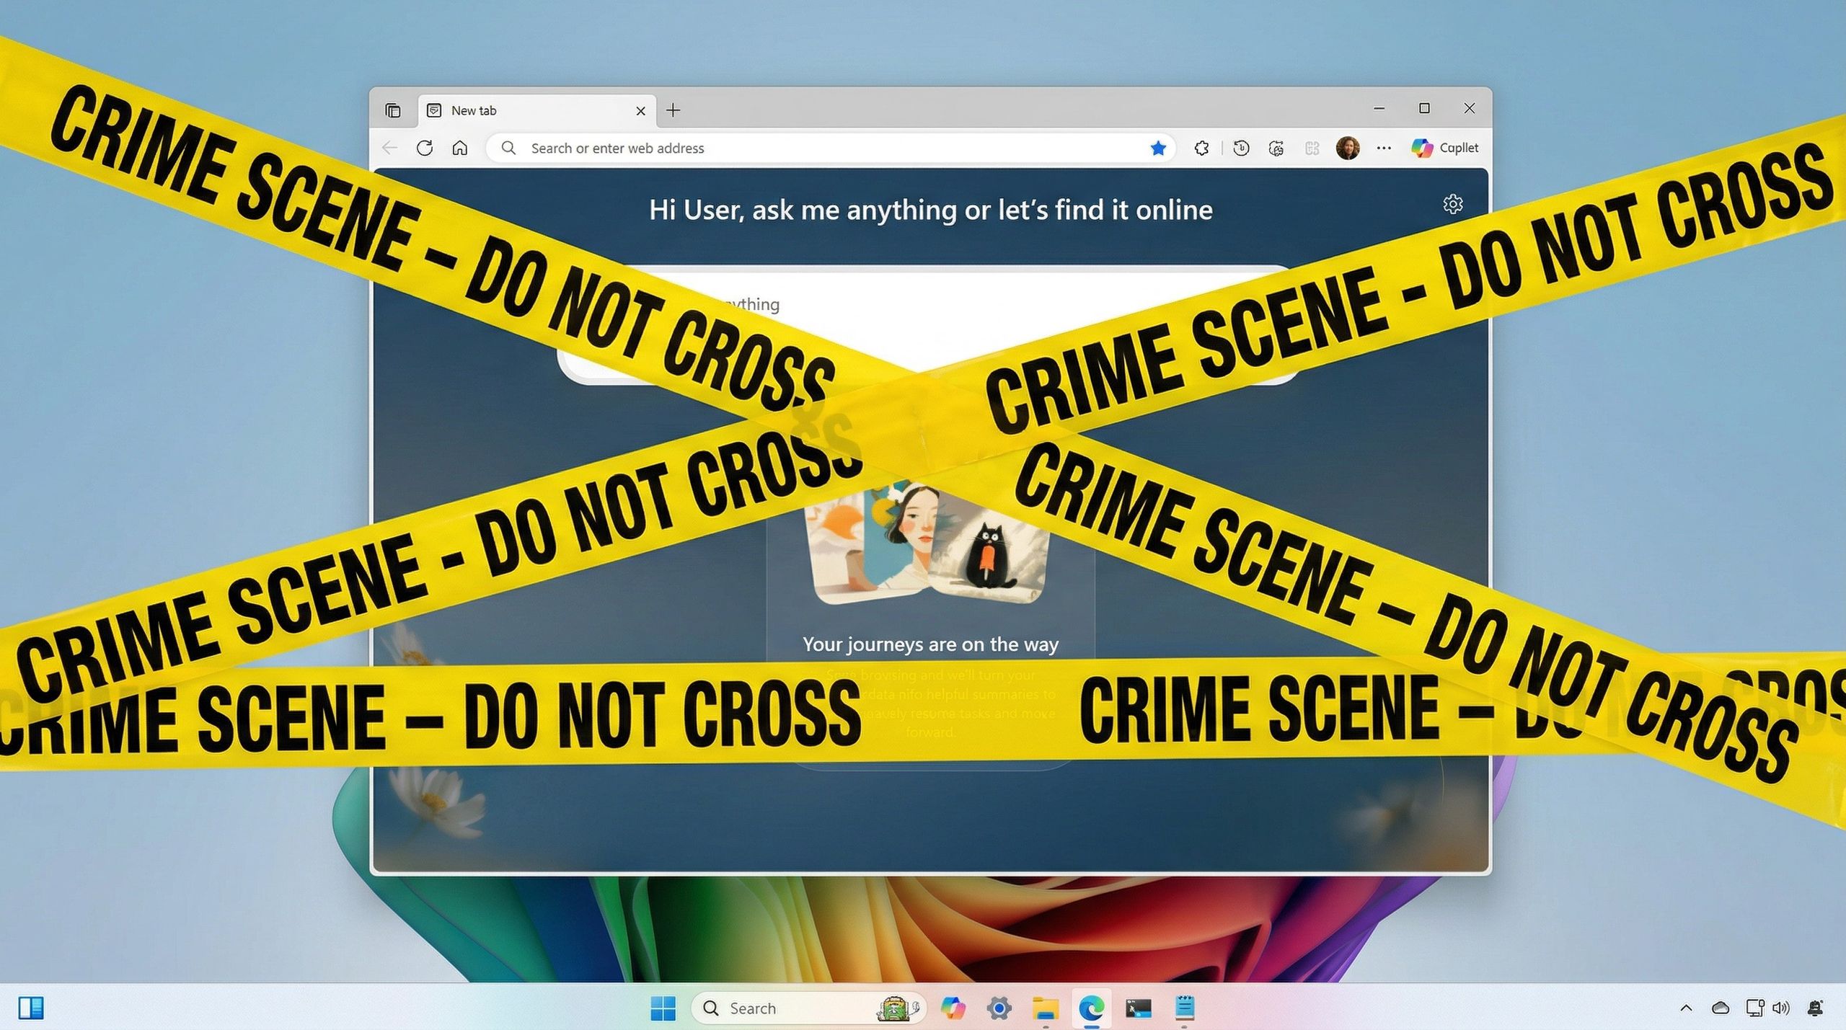This screenshot has height=1030, width=1846.
Task: Open the Windows Start menu
Action: pyautogui.click(x=664, y=1007)
